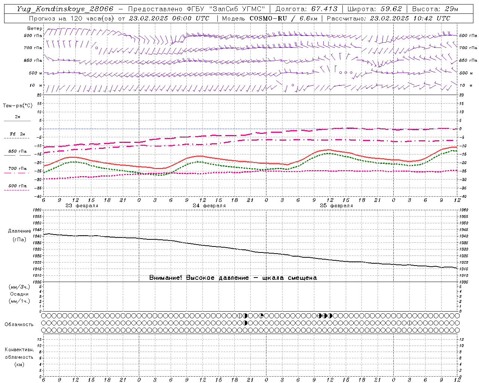The width and height of the screenshot is (479, 383).
Task: Click the 850 гПа temperature legend entry
Action: 18,151
